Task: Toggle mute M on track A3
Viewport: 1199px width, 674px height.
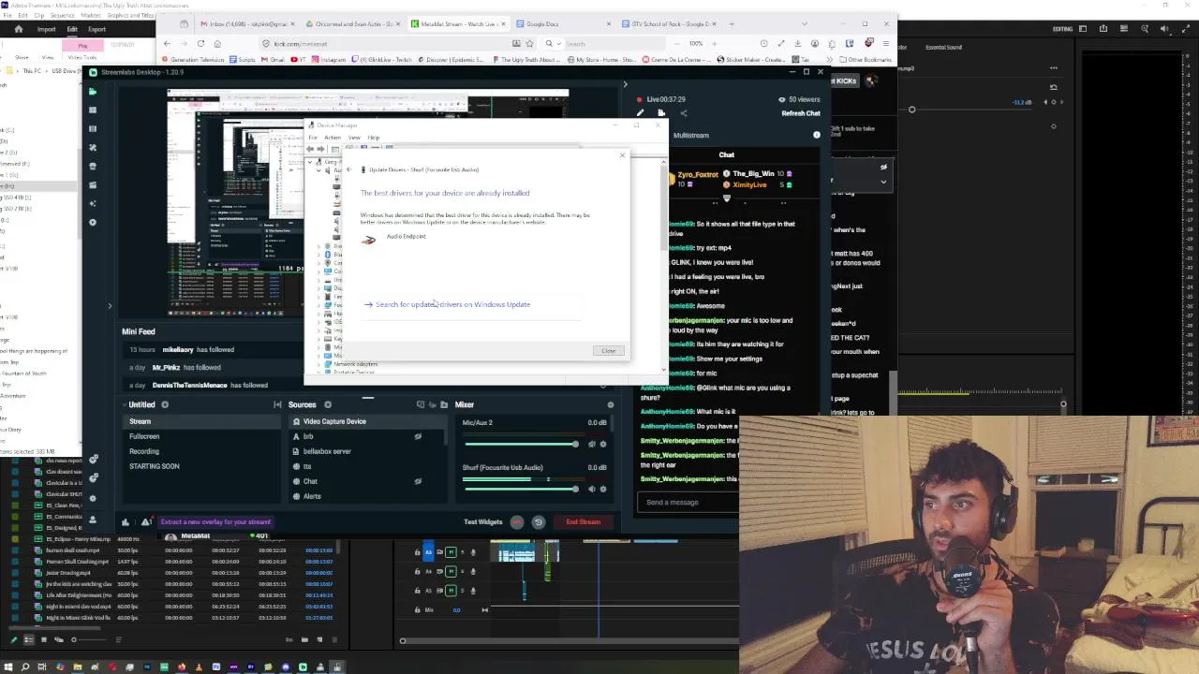Action: click(x=451, y=552)
